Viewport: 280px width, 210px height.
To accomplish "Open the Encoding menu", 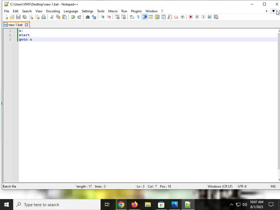I will pyautogui.click(x=53, y=11).
